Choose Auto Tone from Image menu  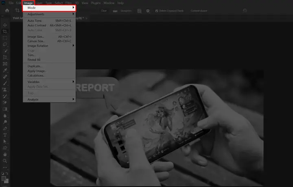[x=49, y=21]
